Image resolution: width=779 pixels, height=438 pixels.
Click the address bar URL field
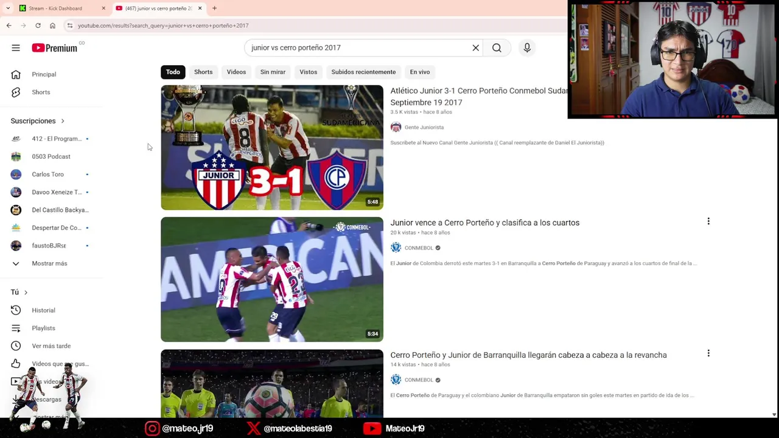tap(316, 26)
